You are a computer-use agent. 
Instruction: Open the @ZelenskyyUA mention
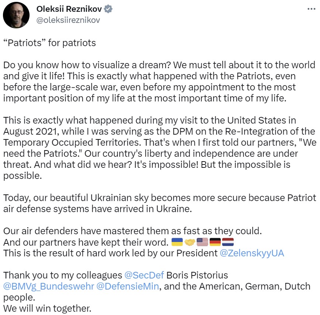tap(253, 253)
